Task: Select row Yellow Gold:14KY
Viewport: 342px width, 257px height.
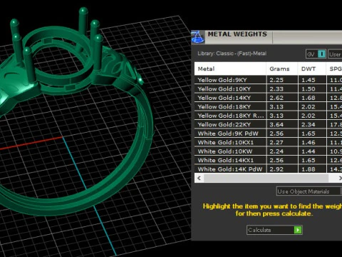Action: 268,98
